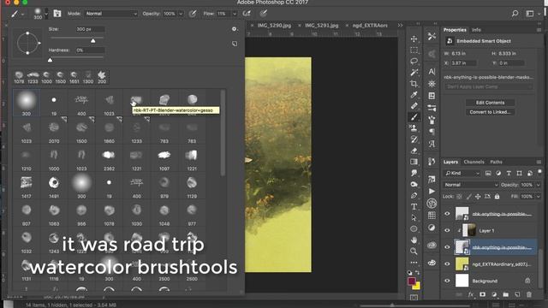Adjust the brush Size slider handle
The image size is (548, 308).
pos(93,41)
